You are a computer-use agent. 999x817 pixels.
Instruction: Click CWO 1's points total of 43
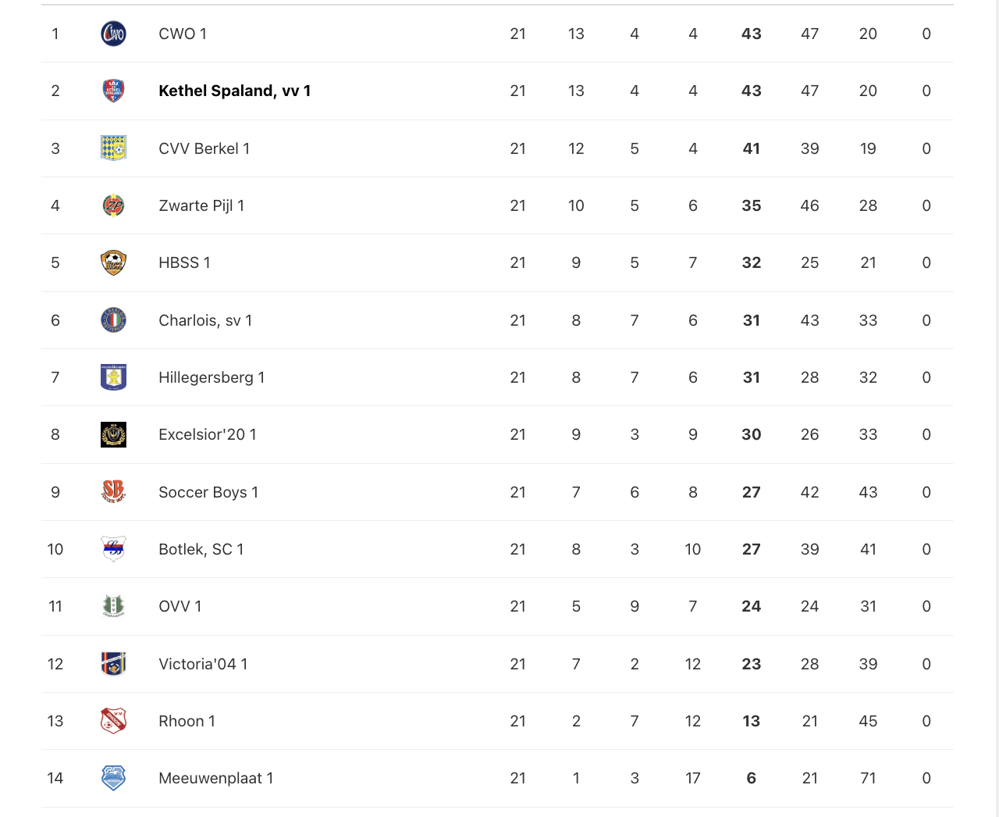click(x=751, y=34)
